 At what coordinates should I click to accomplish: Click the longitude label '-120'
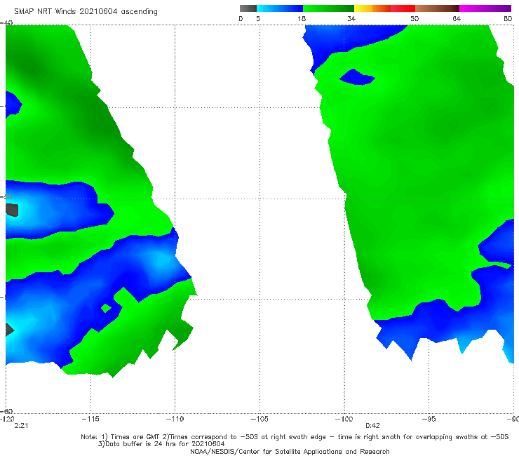click(7, 419)
